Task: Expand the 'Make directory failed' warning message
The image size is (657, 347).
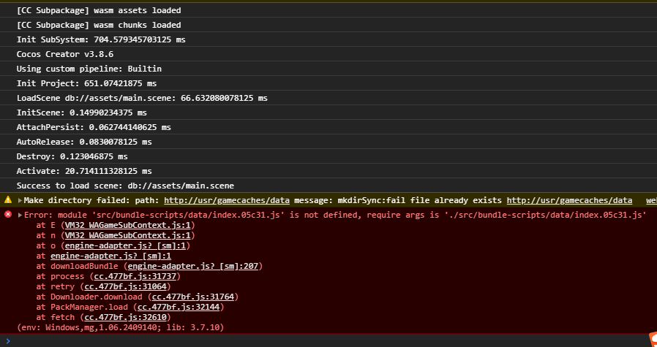Action: pyautogui.click(x=20, y=200)
